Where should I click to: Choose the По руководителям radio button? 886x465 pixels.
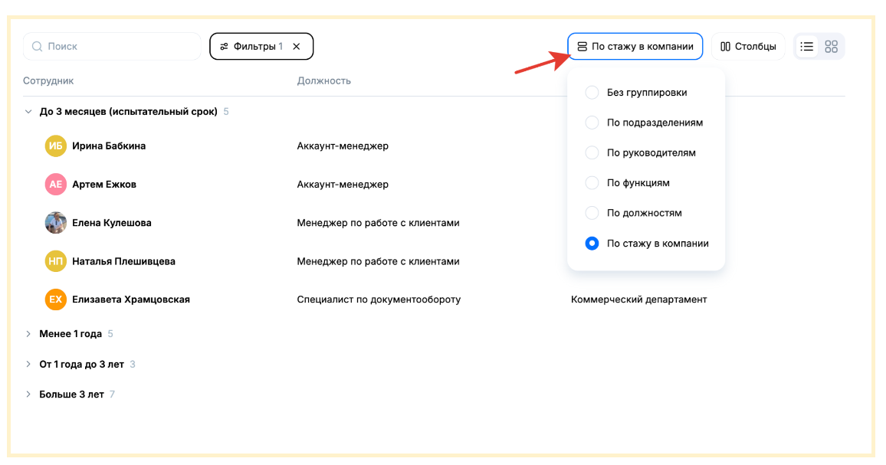[592, 152]
